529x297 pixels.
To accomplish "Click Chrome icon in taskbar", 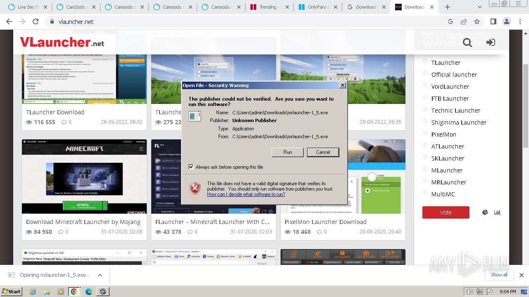I will coord(74,292).
